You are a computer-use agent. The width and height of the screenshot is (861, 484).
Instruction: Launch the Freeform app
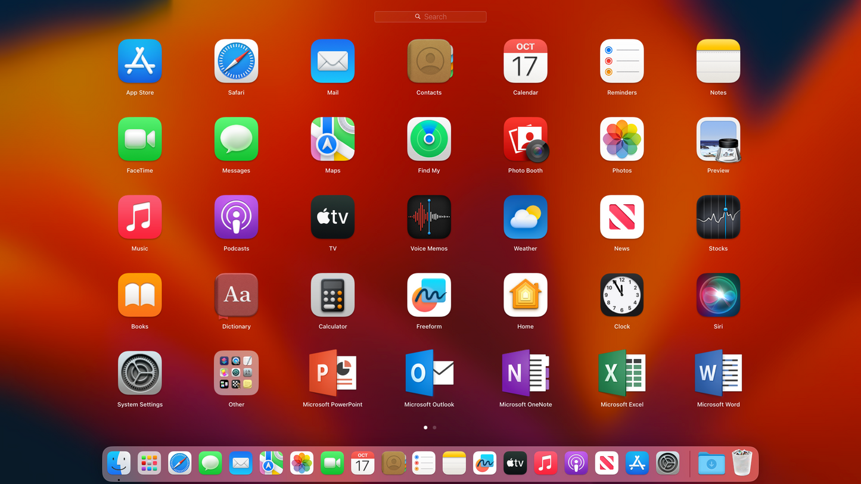pyautogui.click(x=429, y=295)
